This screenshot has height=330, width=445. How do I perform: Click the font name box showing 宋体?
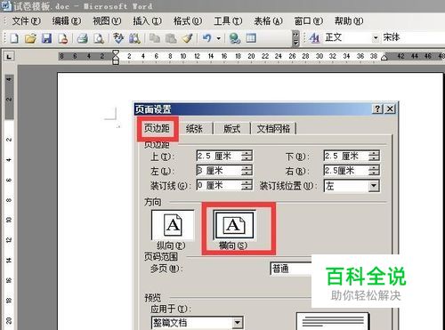tap(413, 37)
